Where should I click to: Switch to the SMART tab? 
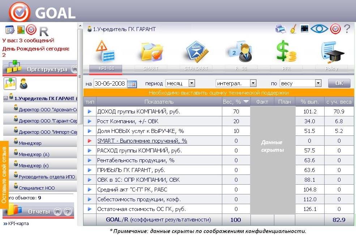point(151,68)
